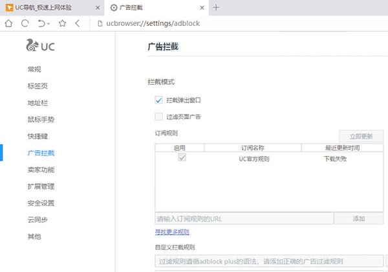Click the UC squirrel logo
This screenshot has width=388, height=272.
(x=40, y=45)
